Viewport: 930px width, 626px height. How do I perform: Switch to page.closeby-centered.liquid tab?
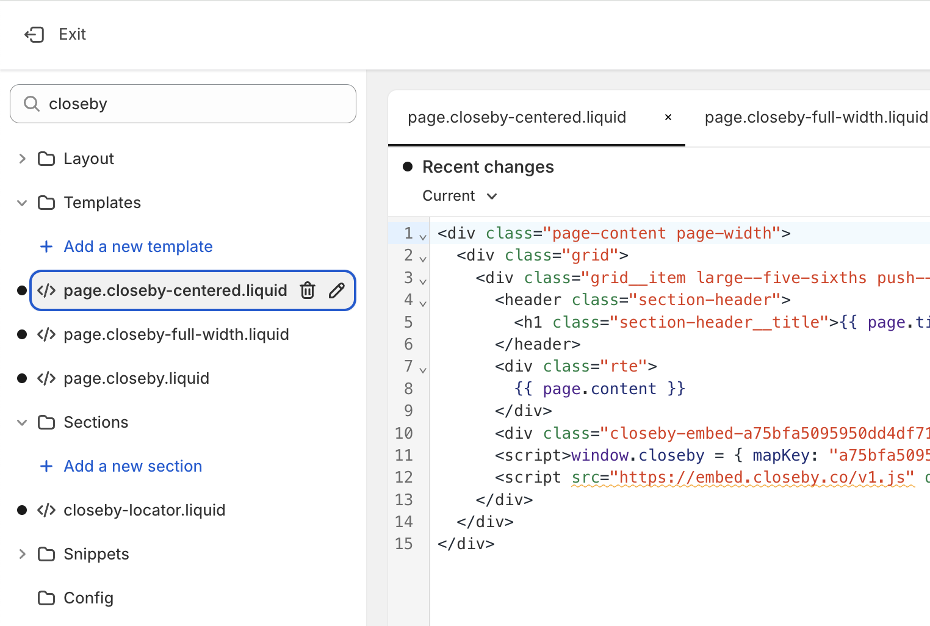pyautogui.click(x=517, y=117)
